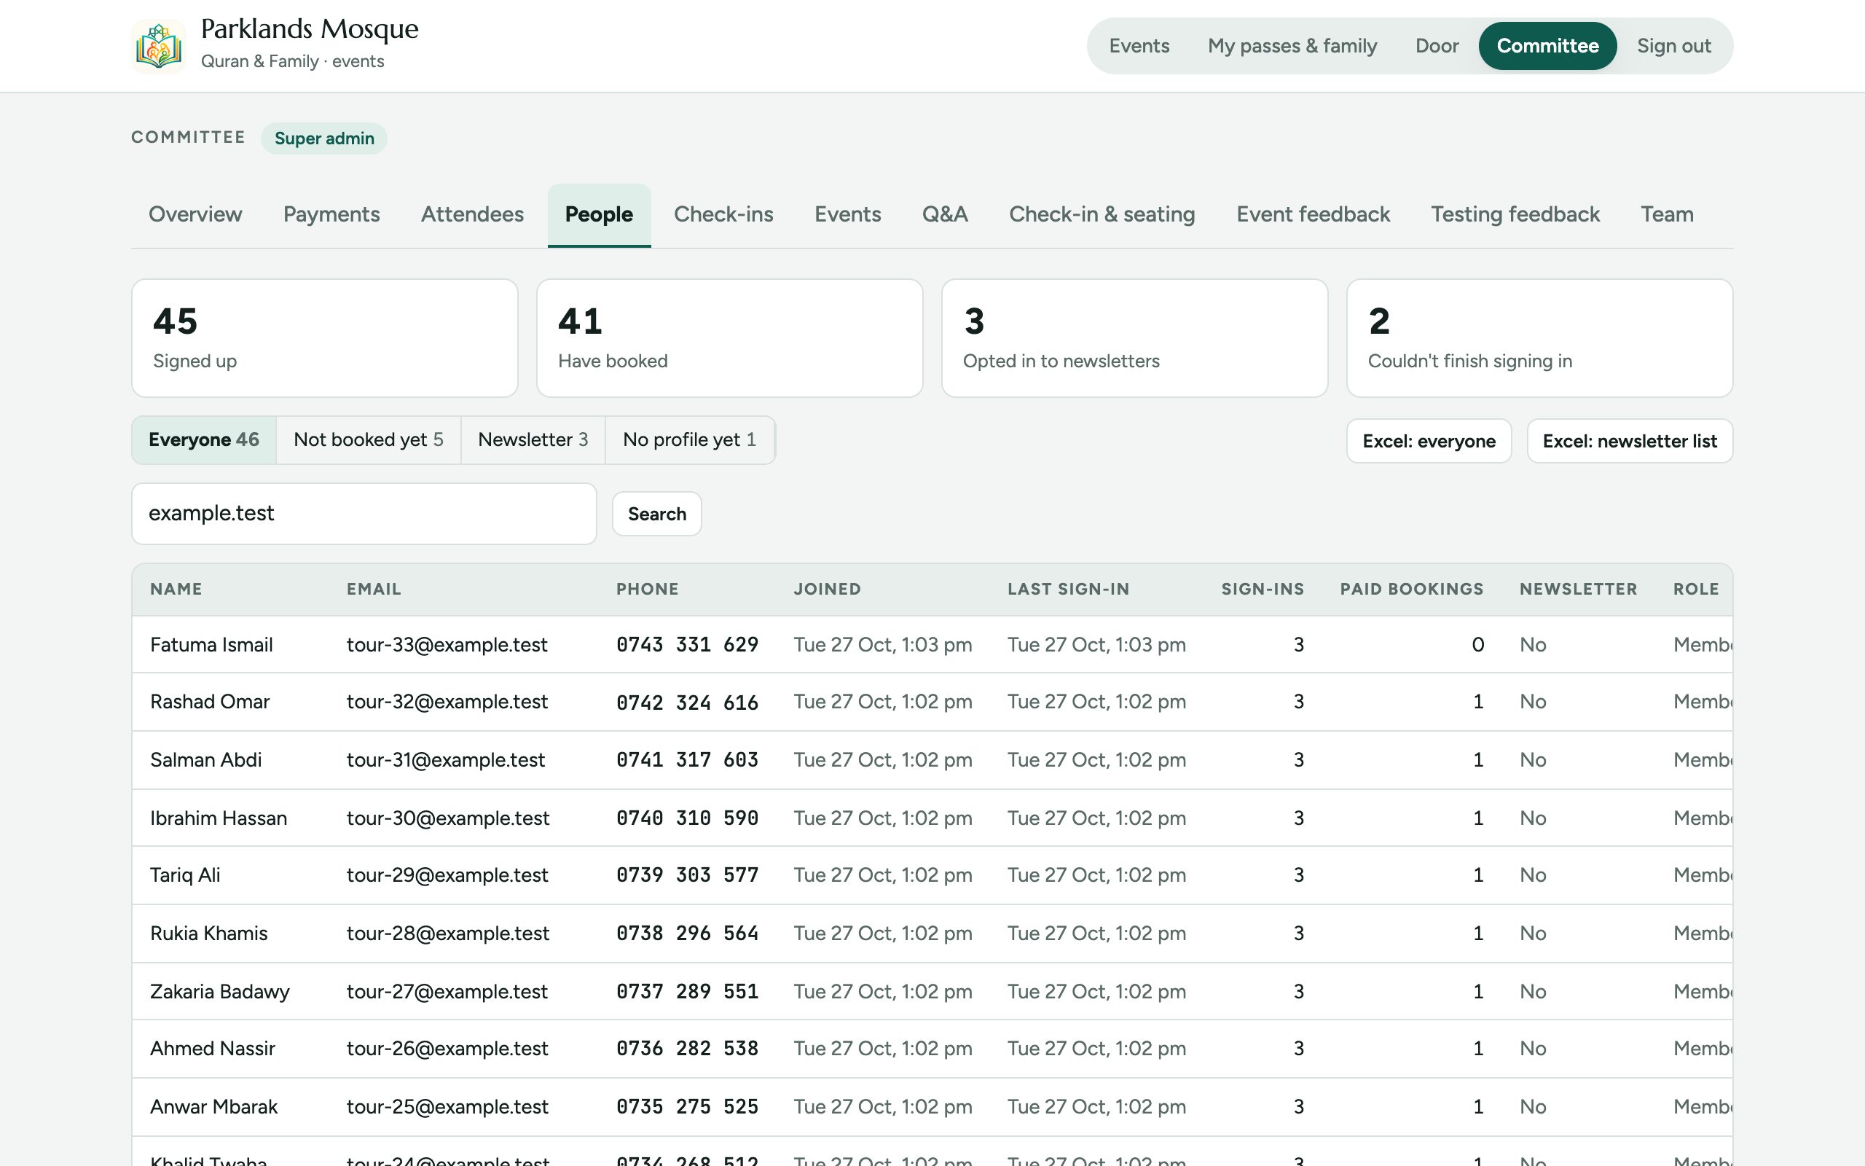Select the Fatuma Ismail name cell
This screenshot has height=1166, width=1865.
click(x=211, y=645)
